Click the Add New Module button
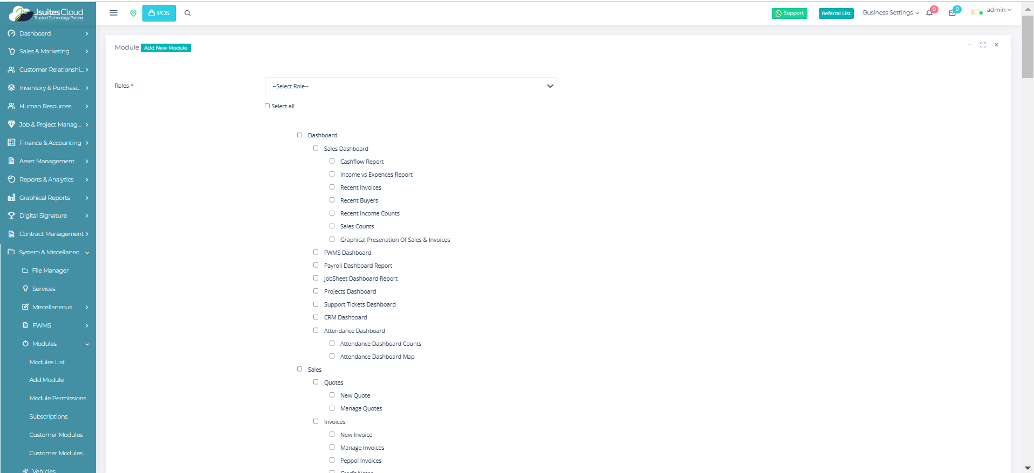The width and height of the screenshot is (1034, 473). click(x=166, y=48)
